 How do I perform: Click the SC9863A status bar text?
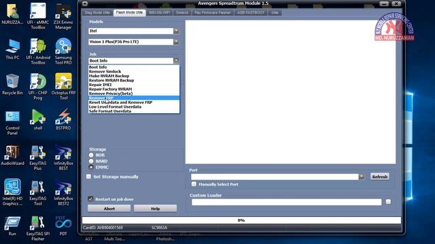pyautogui.click(x=159, y=228)
